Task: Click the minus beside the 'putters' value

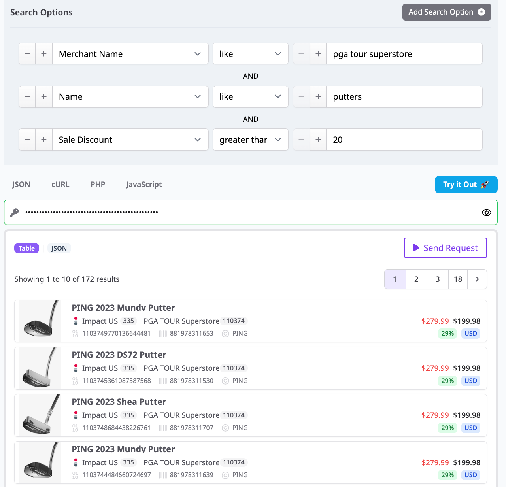Action: [x=301, y=97]
